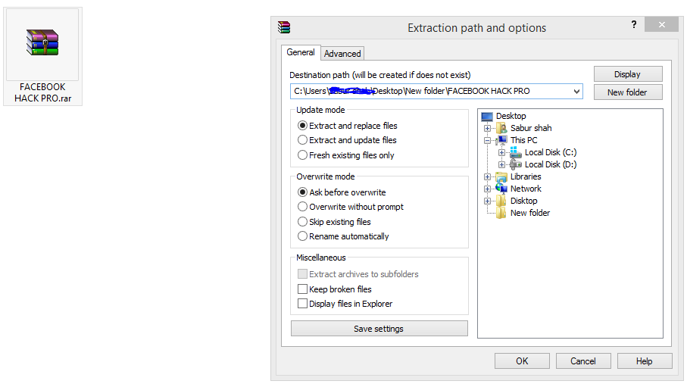The image size is (687, 384).
Task: Click the FACEBOOK HACK PRO.rar archive icon
Action: [42, 42]
